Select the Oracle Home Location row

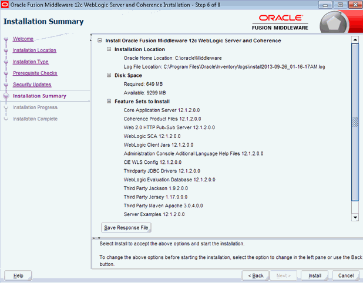[x=173, y=58]
